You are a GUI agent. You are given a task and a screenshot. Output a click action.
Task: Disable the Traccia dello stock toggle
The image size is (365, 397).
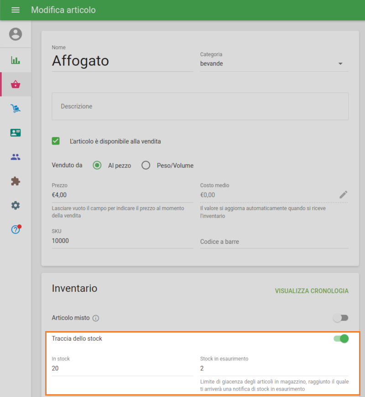340,338
